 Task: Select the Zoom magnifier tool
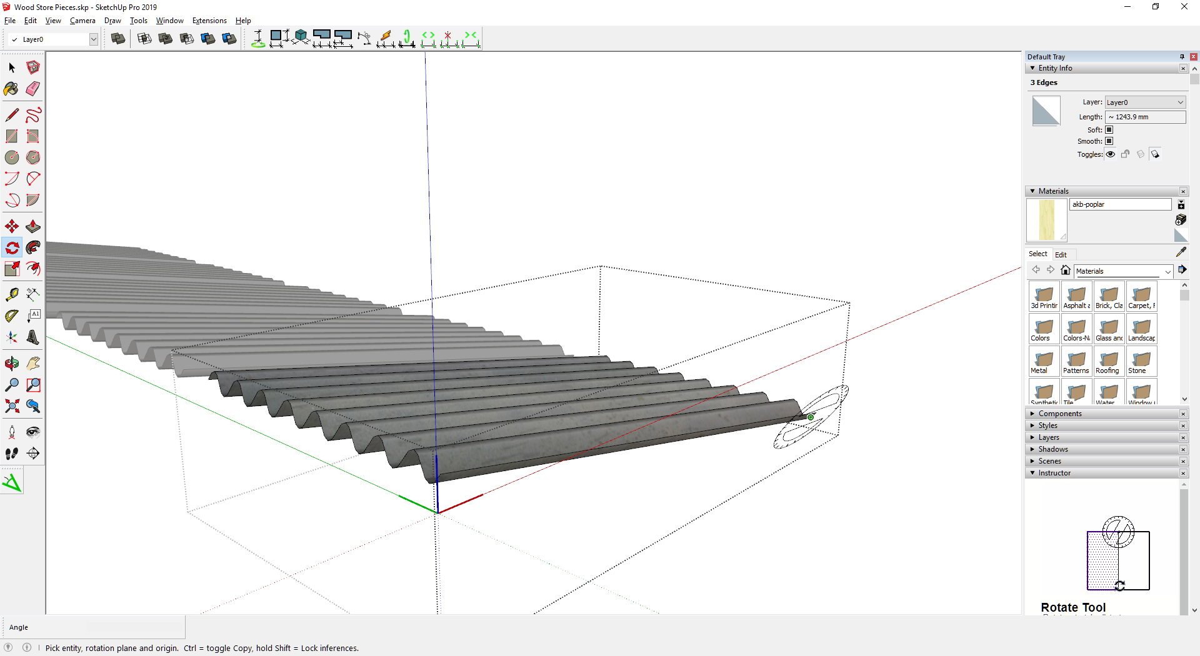(x=12, y=385)
